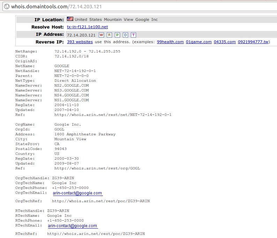The image size is (277, 238).
Task: Click the NS4.GOOGLE.COM name server entry
Action: 72,95
